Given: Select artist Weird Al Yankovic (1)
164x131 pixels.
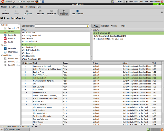Looking at the screenshot, I should pyautogui.click(x=56, y=50).
